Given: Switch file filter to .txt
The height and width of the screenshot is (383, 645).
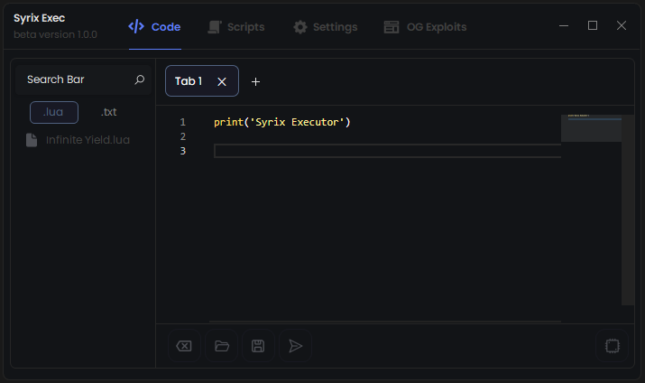Looking at the screenshot, I should coord(109,112).
